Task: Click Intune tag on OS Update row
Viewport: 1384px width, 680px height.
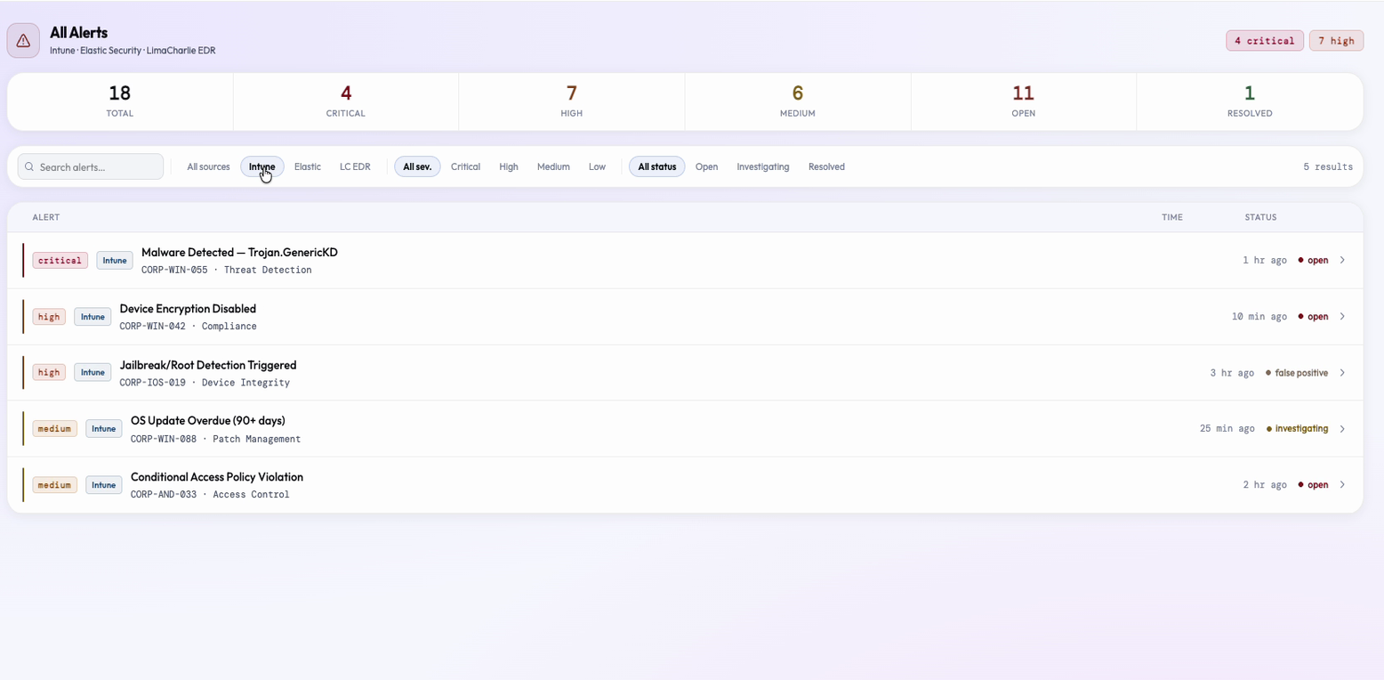Action: 104,428
